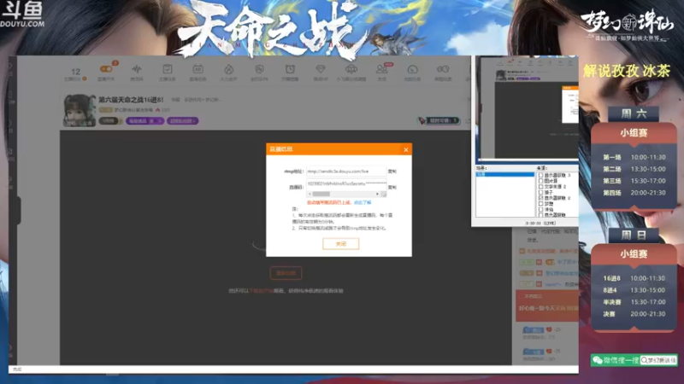
Task: Click the second red heart in chat list
Action: tap(549, 351)
